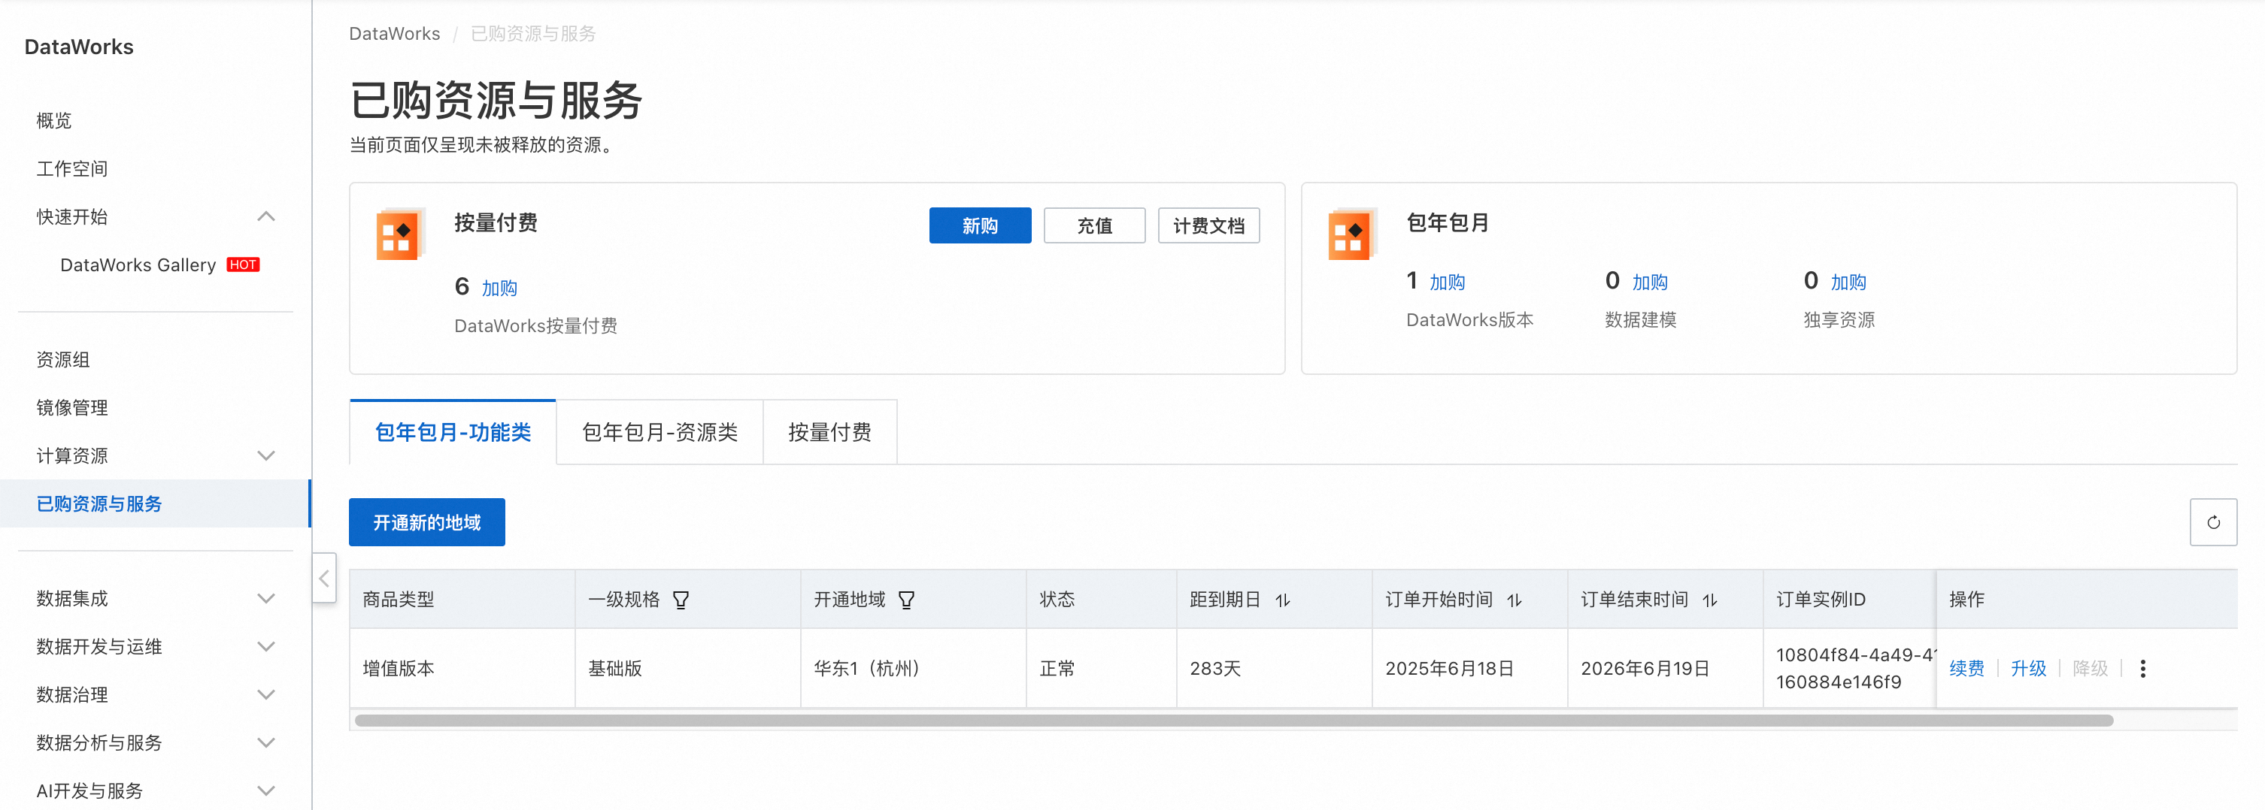Click 加购 for 数据建模
This screenshot has width=2265, height=810.
(x=1650, y=282)
